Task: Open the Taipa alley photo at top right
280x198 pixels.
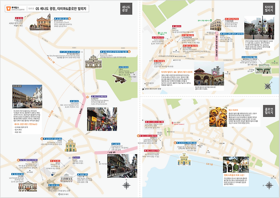Action: [259, 28]
